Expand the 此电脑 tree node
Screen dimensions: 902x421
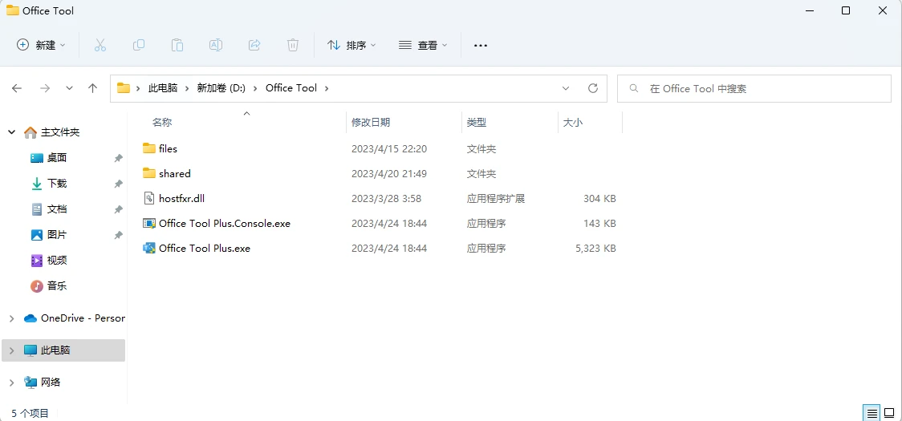[x=11, y=350]
